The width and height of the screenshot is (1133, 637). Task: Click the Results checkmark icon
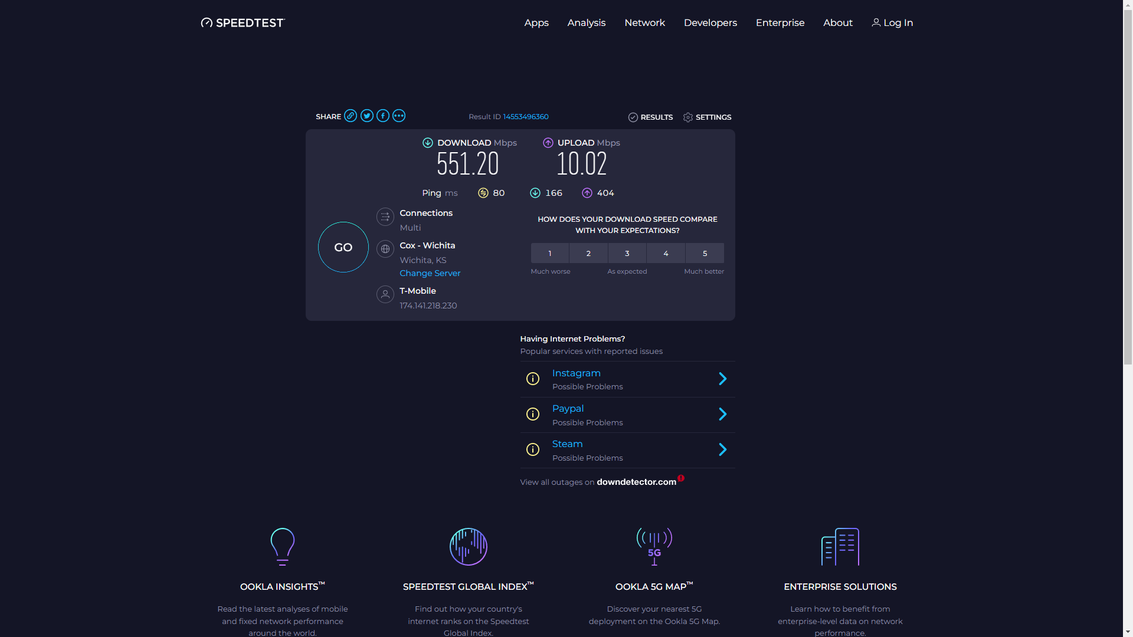click(633, 117)
